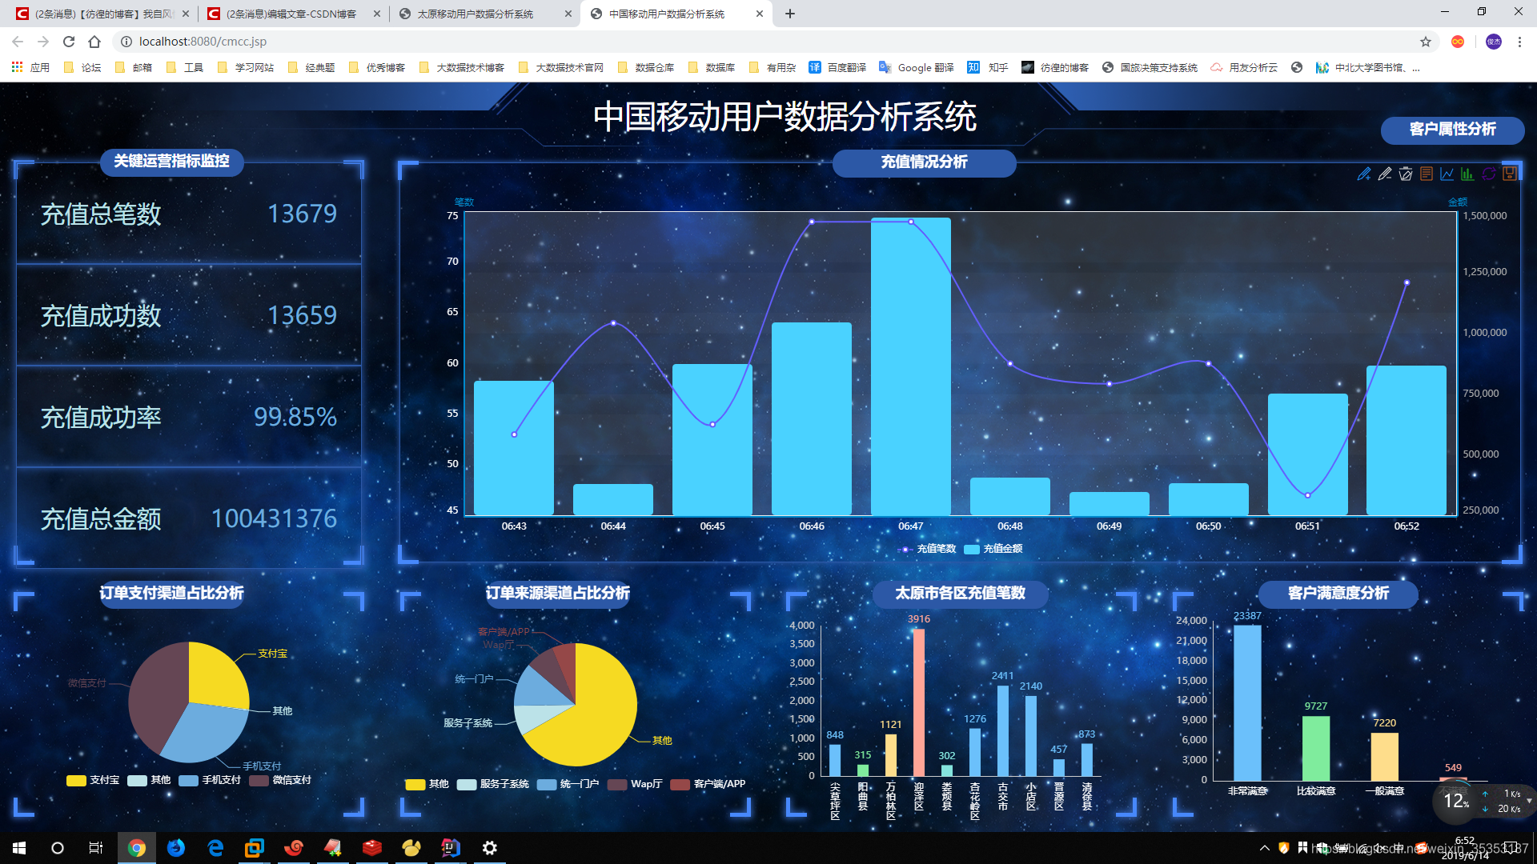Open the Chrome profile avatar
This screenshot has width=1537, height=864.
(x=1494, y=42)
